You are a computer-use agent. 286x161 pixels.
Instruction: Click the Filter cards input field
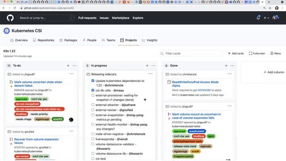pos(191,53)
